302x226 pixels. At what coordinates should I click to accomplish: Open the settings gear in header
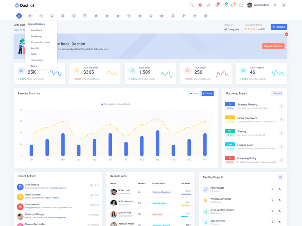pyautogui.click(x=283, y=5)
